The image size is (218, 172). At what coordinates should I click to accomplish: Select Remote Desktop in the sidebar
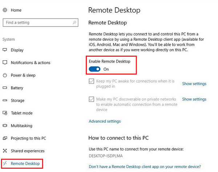point(25,164)
